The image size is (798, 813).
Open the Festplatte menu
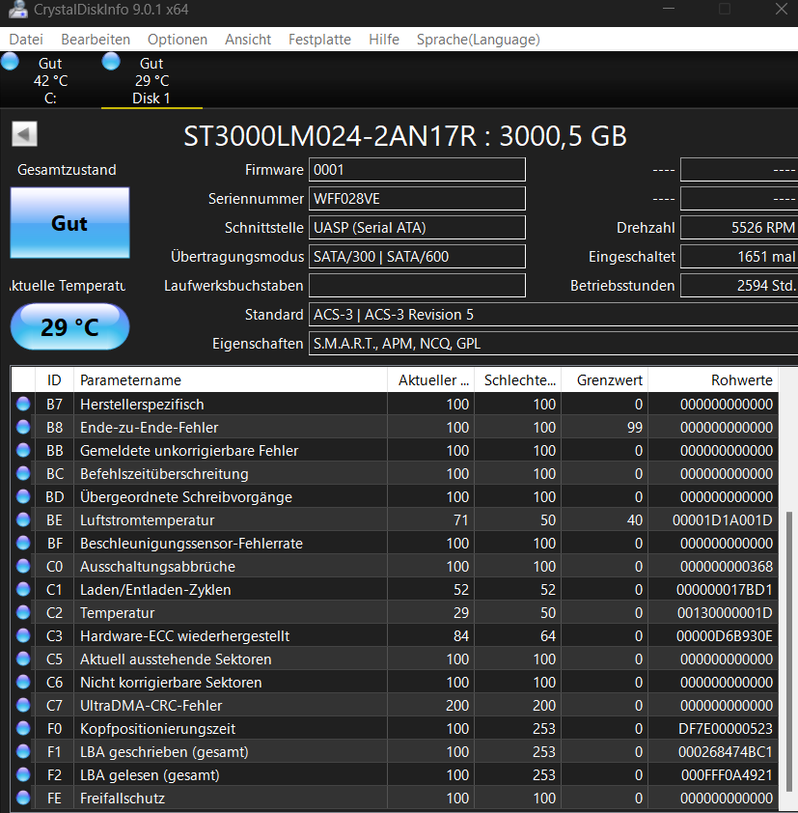pyautogui.click(x=319, y=40)
